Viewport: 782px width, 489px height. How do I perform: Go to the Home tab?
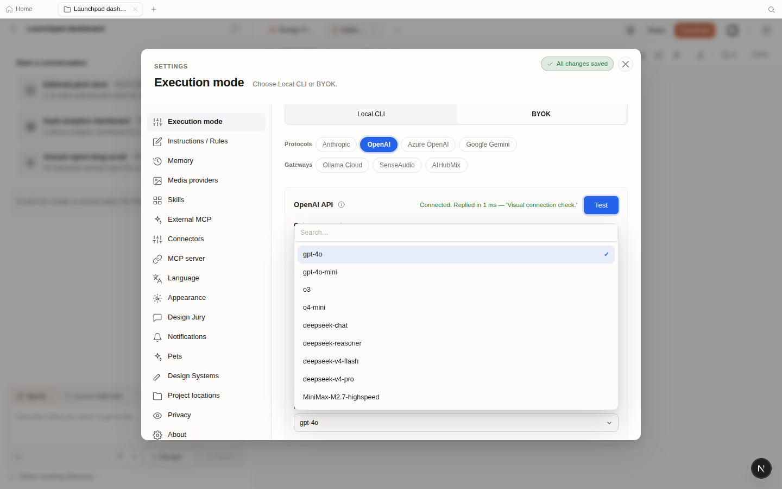pyautogui.click(x=19, y=9)
